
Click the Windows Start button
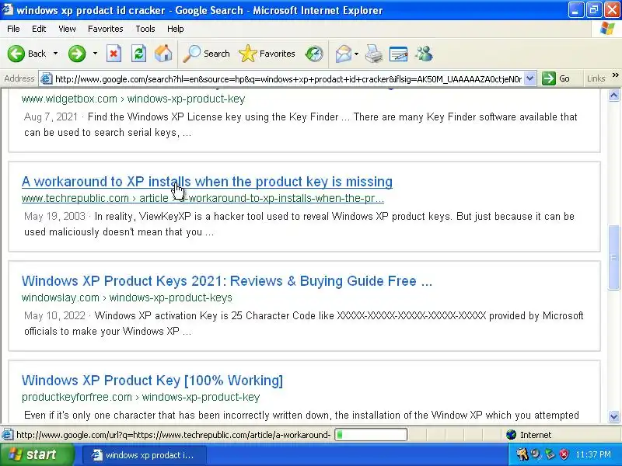37,454
